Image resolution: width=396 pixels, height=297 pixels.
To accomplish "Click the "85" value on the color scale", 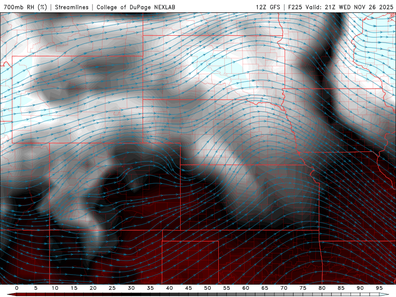I will click(x=341, y=288).
